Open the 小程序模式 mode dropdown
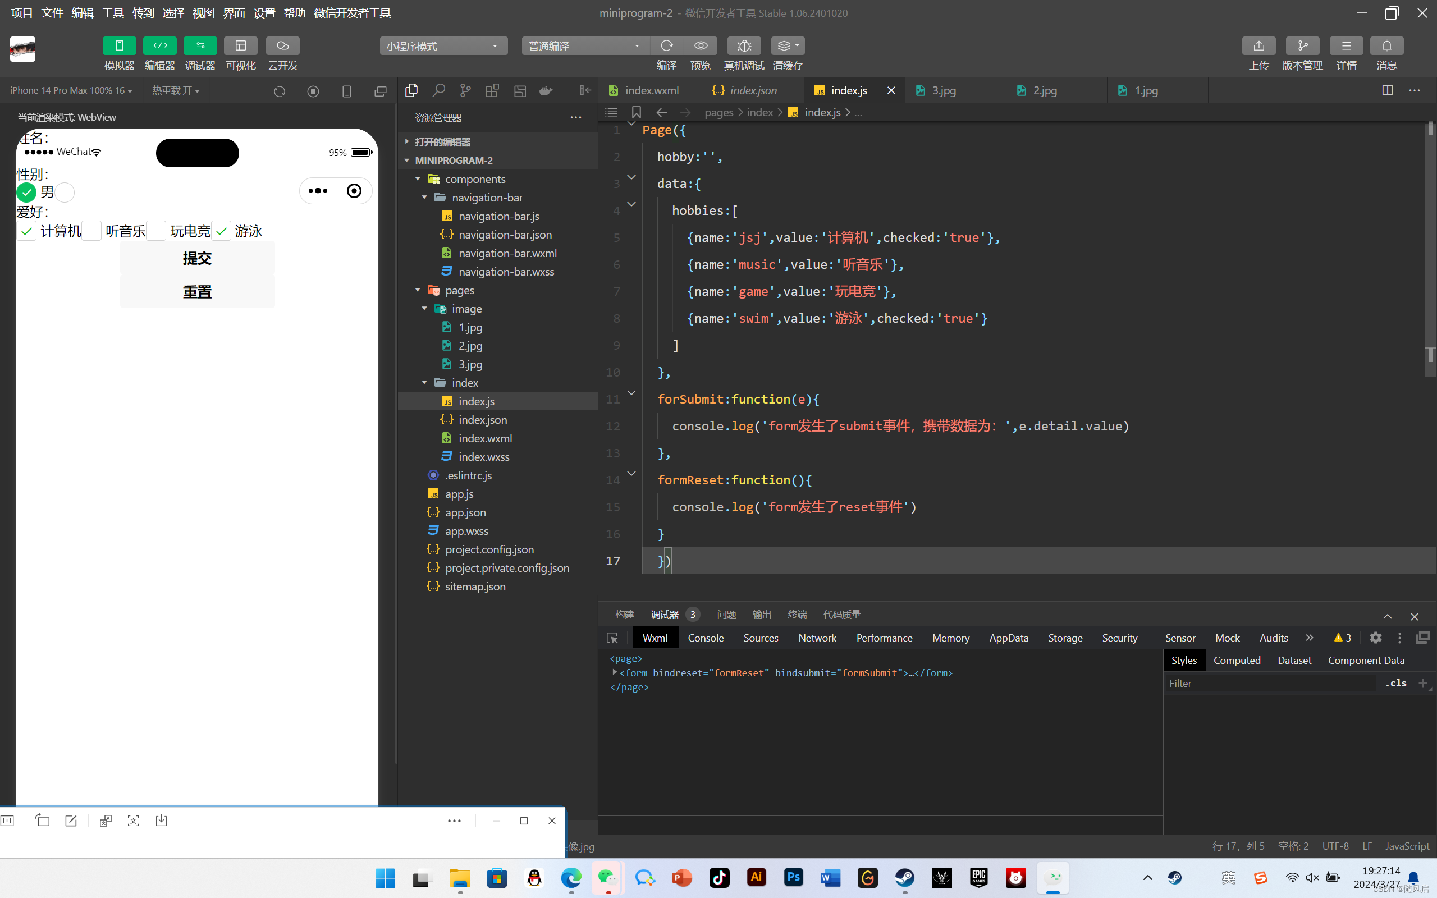Screen dimensions: 1437x898 [x=443, y=45]
